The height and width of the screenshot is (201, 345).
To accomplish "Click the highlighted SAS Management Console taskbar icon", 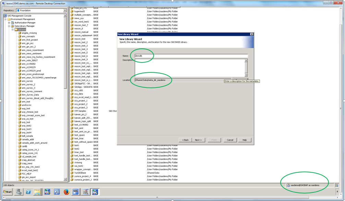I will (x=95, y=192).
